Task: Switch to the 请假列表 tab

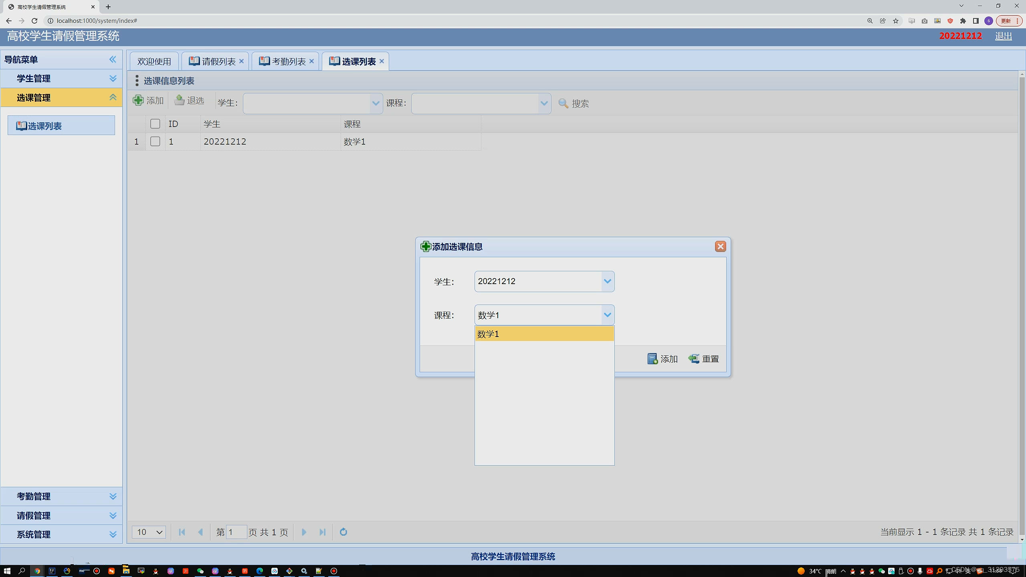Action: coord(218,61)
